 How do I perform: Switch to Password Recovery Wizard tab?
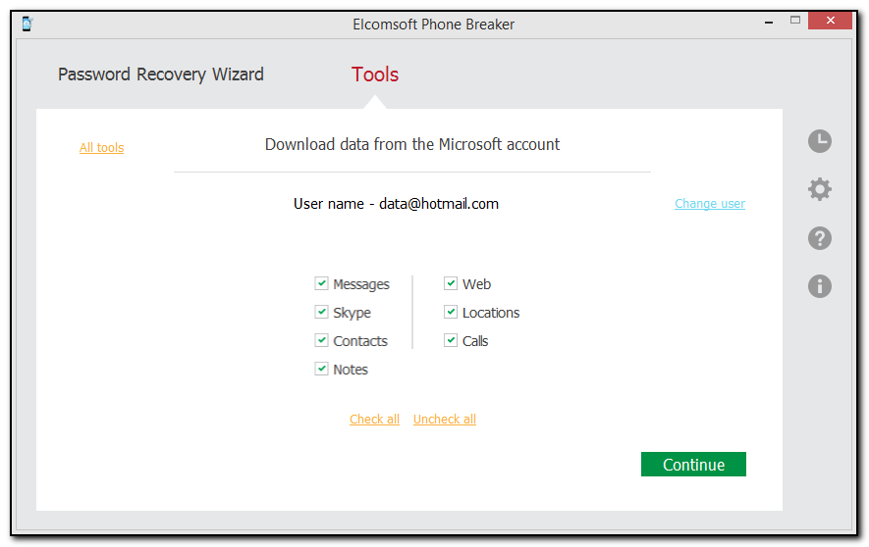[161, 75]
